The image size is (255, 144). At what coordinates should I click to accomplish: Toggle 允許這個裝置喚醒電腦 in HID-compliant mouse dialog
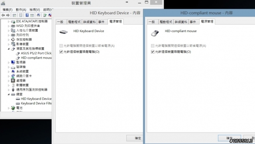pos(153,52)
